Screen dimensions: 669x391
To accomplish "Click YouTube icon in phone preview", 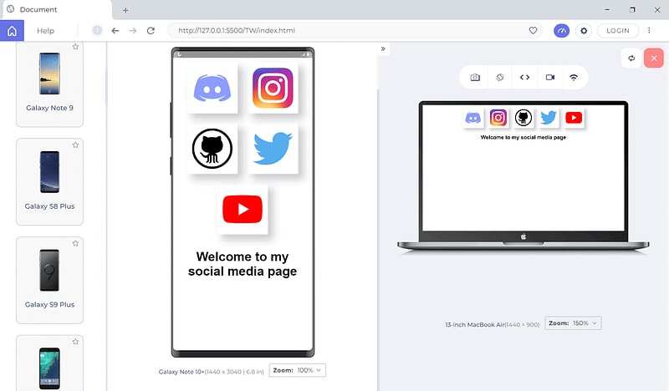I will (x=243, y=209).
